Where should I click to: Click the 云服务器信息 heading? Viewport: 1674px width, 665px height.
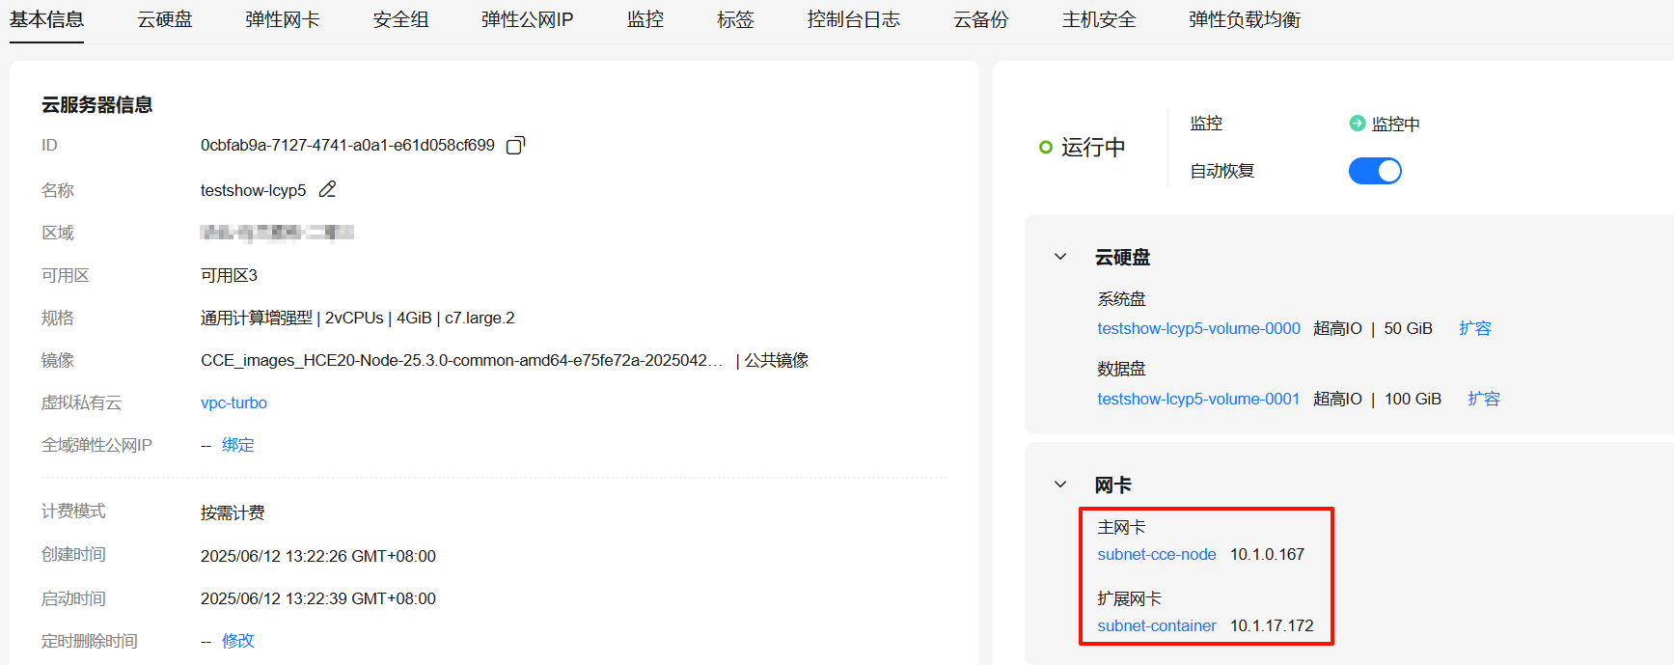click(x=96, y=104)
